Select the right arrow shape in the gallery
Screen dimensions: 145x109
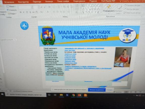[x=92, y=9]
